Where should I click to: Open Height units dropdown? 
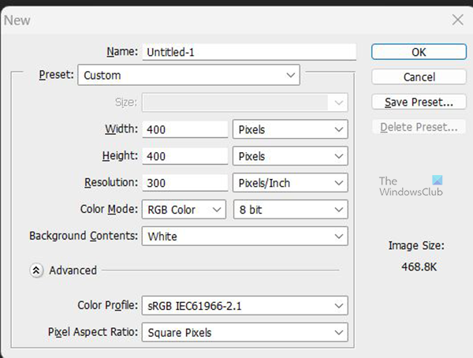(x=290, y=156)
